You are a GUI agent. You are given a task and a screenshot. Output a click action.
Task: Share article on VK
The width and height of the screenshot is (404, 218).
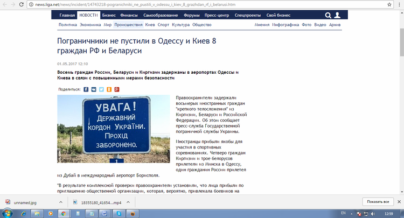94,89
